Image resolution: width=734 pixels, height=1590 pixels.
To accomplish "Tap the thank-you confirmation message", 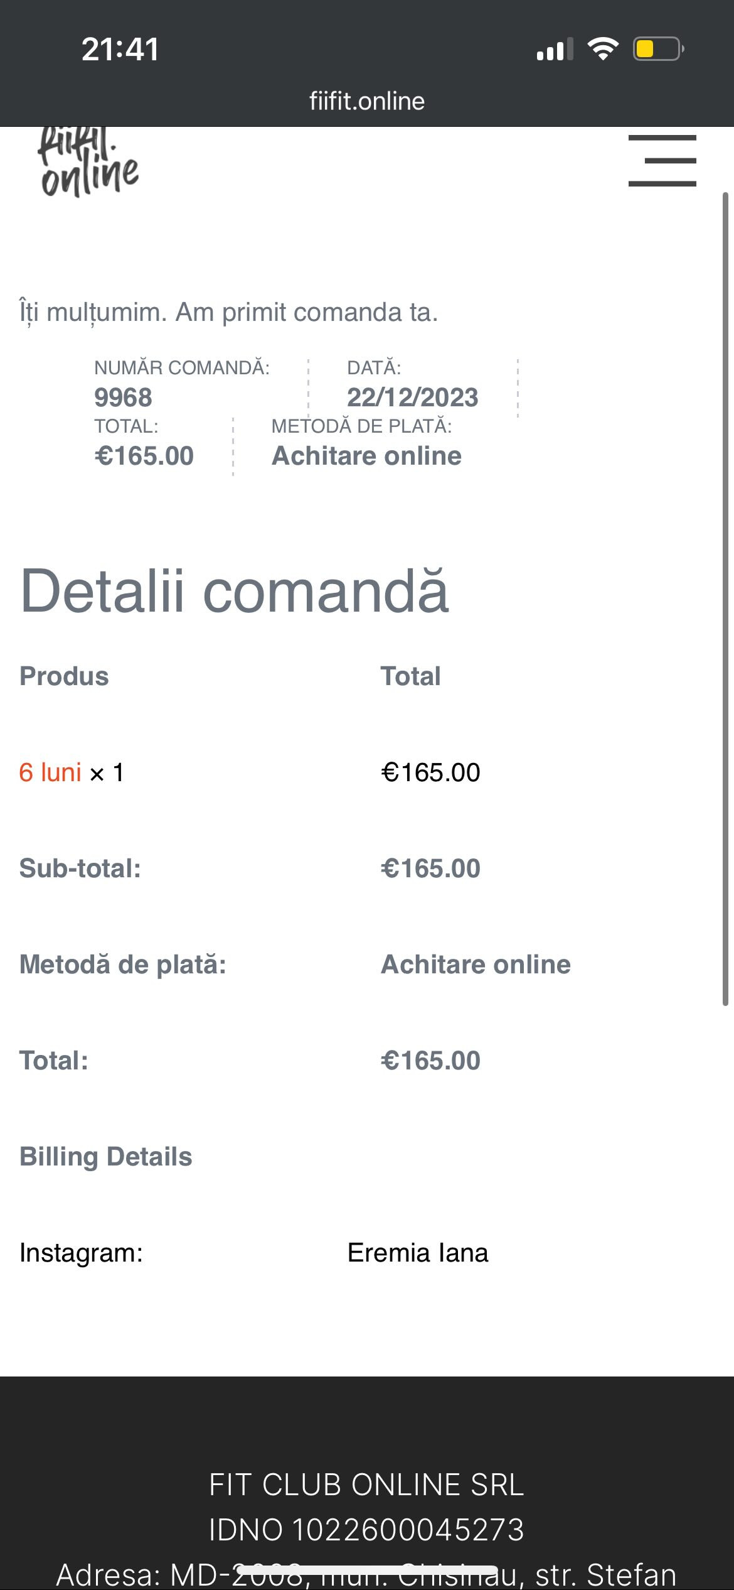I will pos(229,312).
